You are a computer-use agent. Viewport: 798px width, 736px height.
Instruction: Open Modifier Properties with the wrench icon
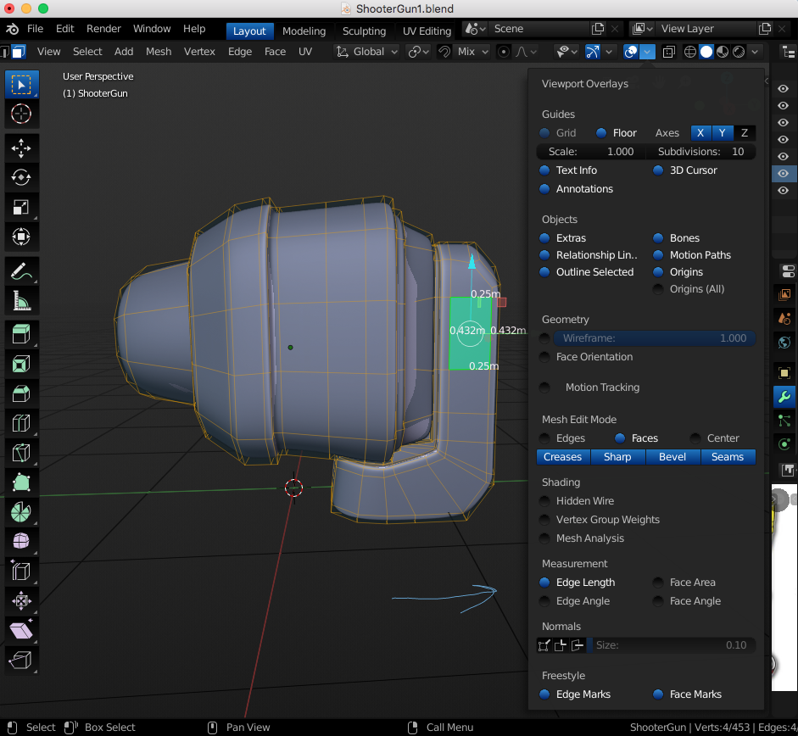coord(784,396)
